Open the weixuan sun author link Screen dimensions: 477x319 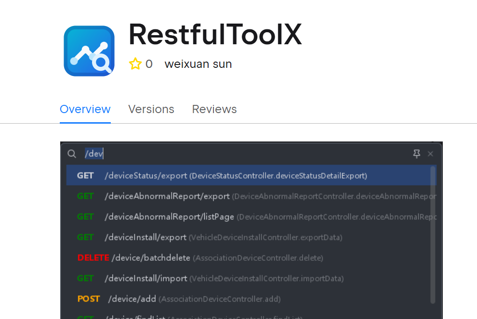tap(199, 64)
